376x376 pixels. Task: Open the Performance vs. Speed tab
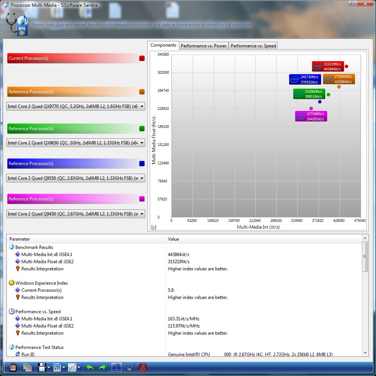(253, 46)
